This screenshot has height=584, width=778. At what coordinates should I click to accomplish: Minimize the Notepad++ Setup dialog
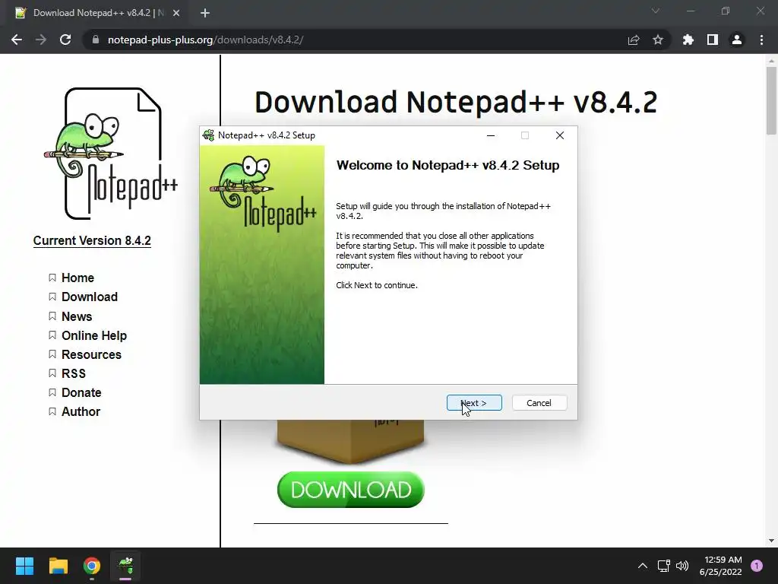pyautogui.click(x=491, y=135)
